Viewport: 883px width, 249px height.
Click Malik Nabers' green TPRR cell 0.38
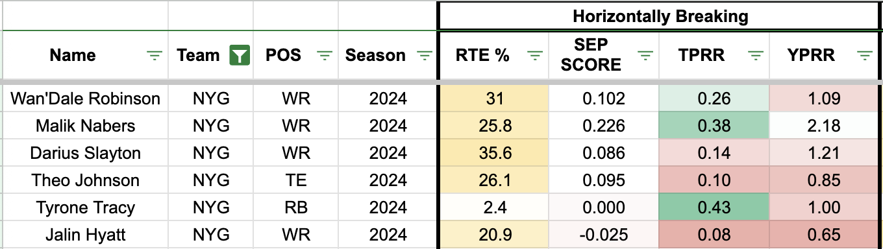pyautogui.click(x=714, y=126)
